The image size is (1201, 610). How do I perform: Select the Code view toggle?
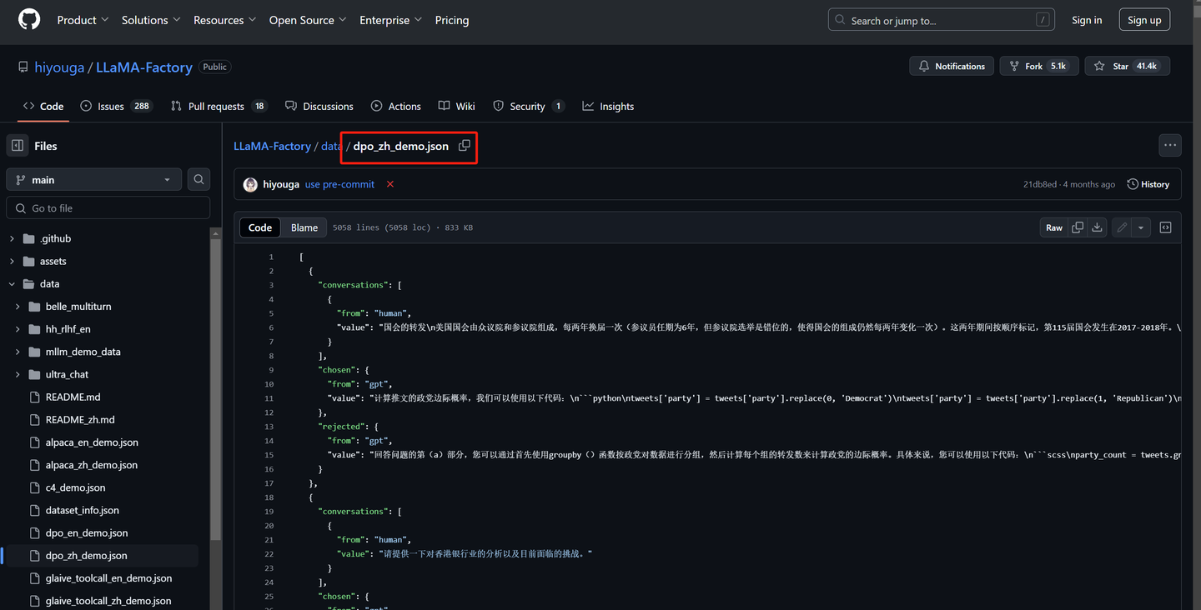pos(260,227)
